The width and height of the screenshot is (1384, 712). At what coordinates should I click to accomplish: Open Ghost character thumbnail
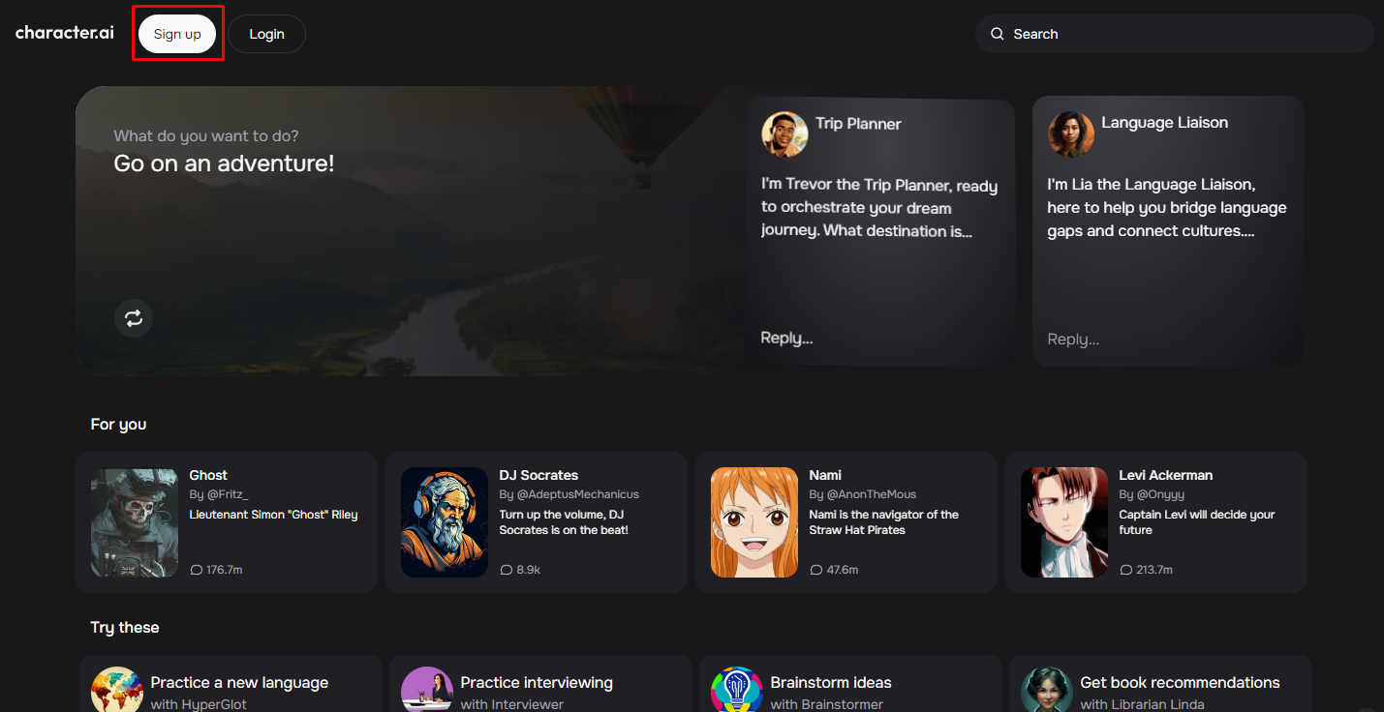pyautogui.click(x=135, y=522)
